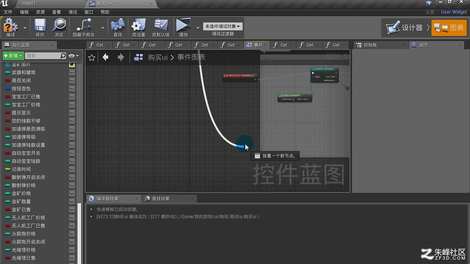Select the variable 自动宝宝开关
This screenshot has width=470, height=264.
point(26,153)
